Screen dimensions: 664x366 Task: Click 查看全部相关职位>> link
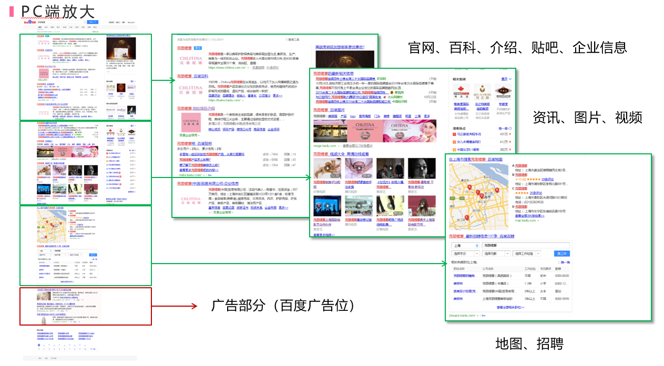510,308
